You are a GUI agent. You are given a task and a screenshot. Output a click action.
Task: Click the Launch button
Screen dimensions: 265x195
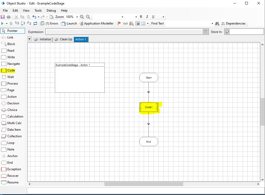[x=69, y=23]
